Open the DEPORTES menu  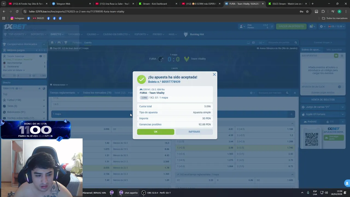[38, 34]
